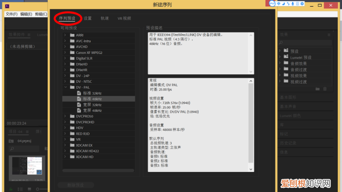Open the Lumetri 颜色 panel
This screenshot has height=192, width=342.
[290, 116]
